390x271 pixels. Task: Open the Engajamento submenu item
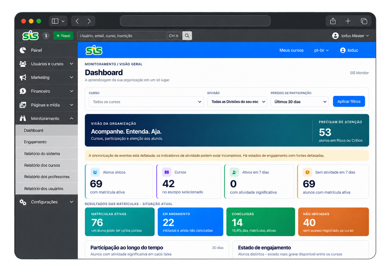click(x=47, y=142)
